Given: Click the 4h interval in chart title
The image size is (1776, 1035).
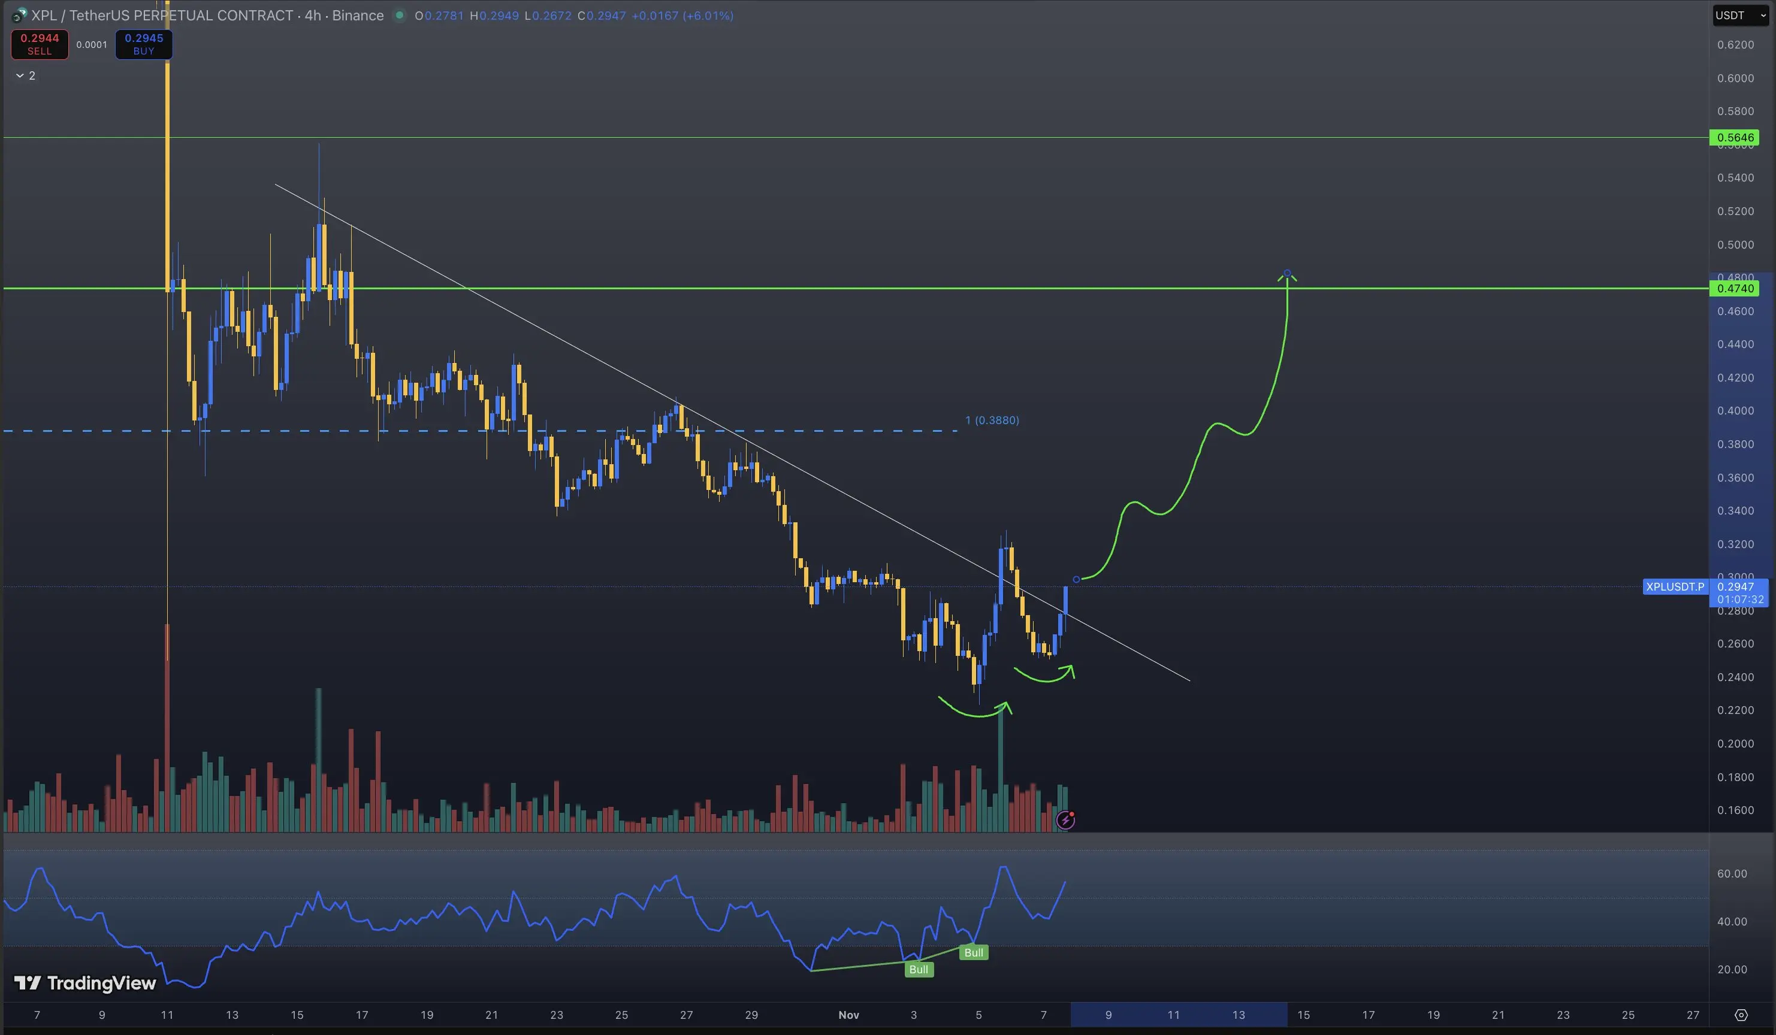Looking at the screenshot, I should click(x=312, y=16).
